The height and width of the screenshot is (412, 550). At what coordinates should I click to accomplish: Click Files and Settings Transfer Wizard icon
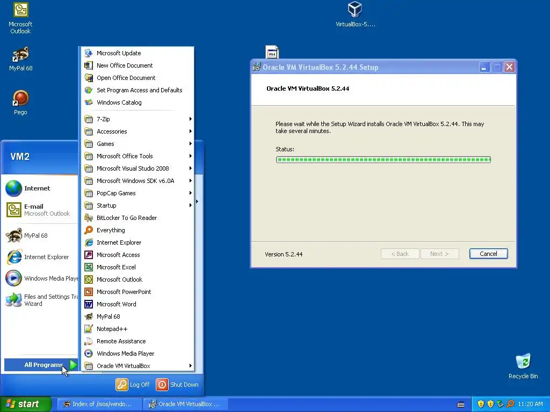click(13, 300)
